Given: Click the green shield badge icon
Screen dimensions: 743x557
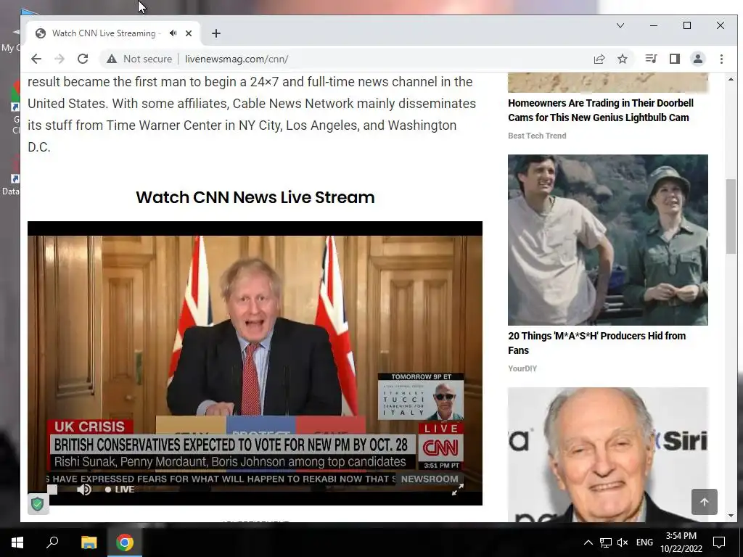Looking at the screenshot, I should 38,503.
